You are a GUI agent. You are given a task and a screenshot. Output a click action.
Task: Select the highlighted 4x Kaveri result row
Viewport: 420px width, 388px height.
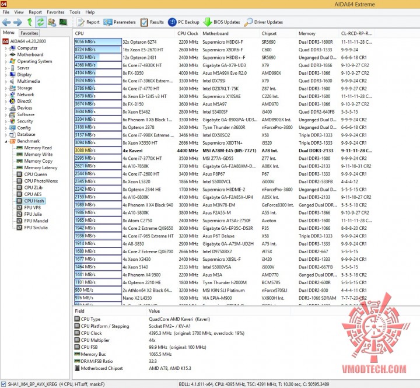click(x=223, y=151)
